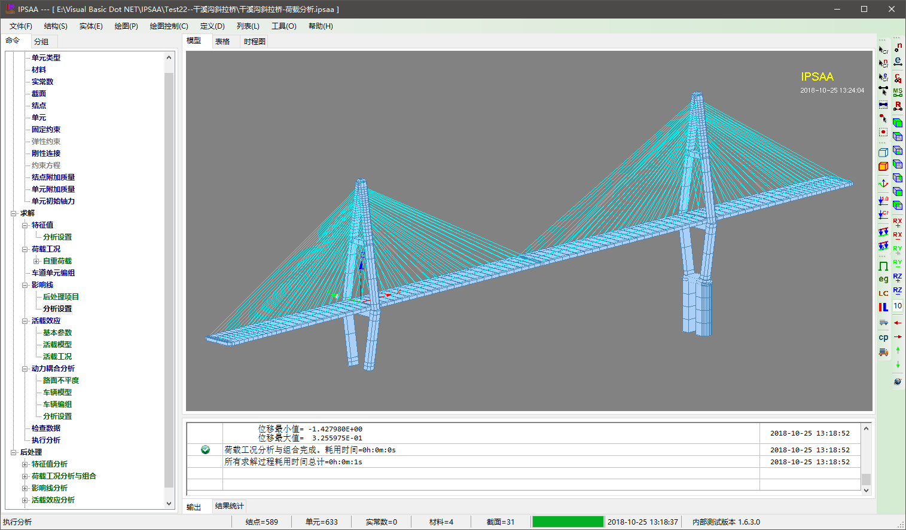906x530 pixels.
Task: Expand the 自重荷载 tree node
Action: 36,261
